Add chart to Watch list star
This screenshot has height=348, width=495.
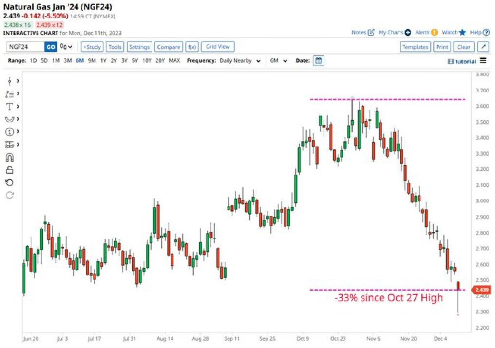point(454,32)
